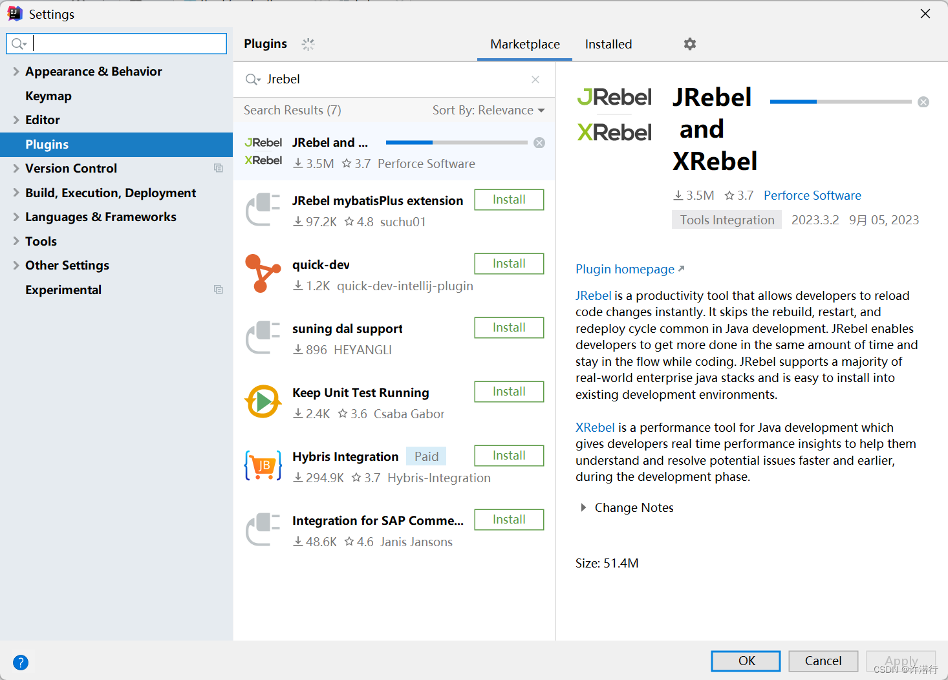
Task: Click the JRebel XRebel logo in list
Action: 263,151
